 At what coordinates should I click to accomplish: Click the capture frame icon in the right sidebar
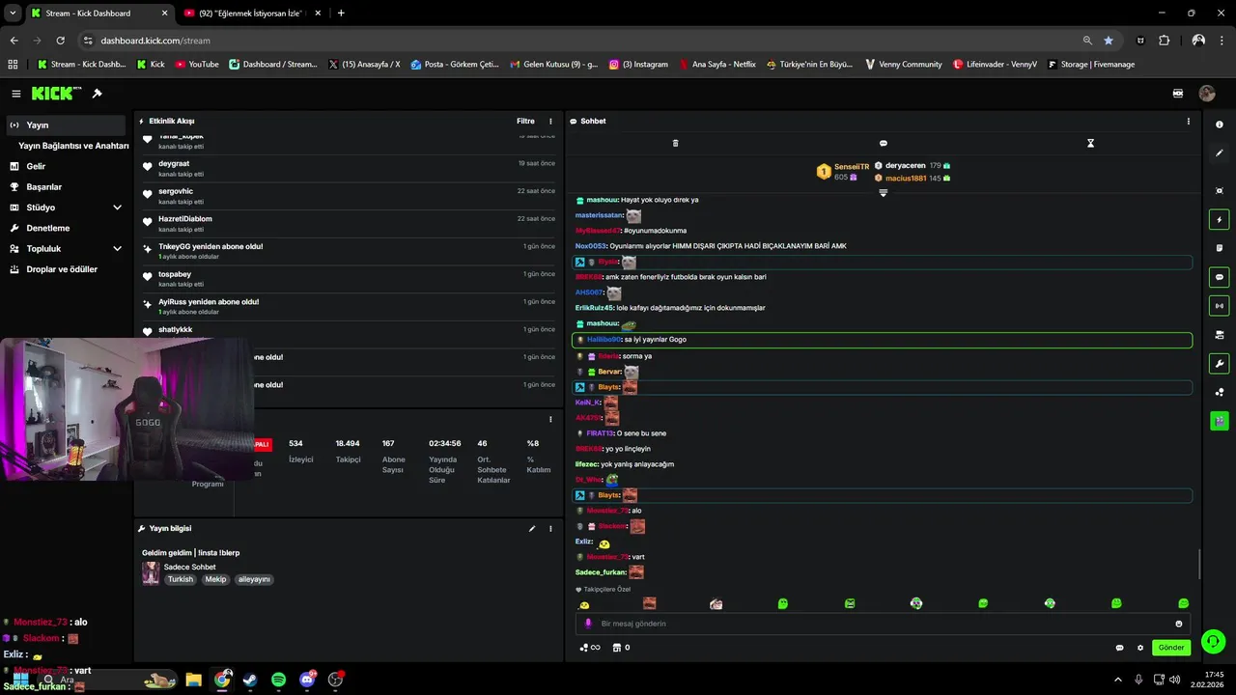click(1220, 191)
